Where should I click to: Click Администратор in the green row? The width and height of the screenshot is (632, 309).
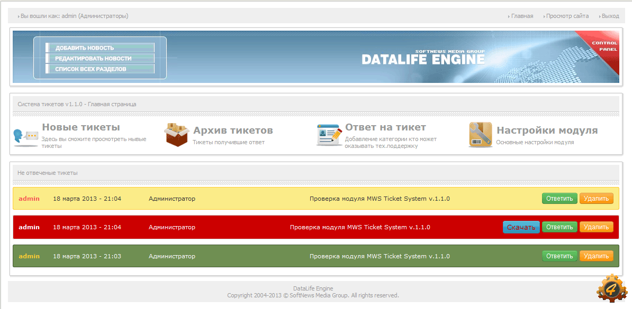[171, 256]
